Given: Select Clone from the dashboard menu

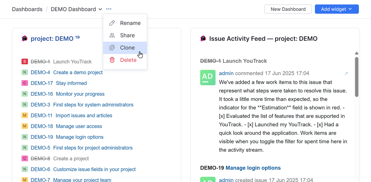Looking at the screenshot, I should 127,48.
